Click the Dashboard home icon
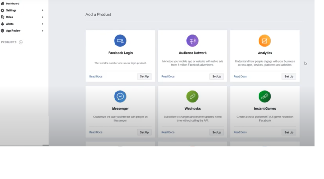The width and height of the screenshot is (324, 179). point(3,3)
